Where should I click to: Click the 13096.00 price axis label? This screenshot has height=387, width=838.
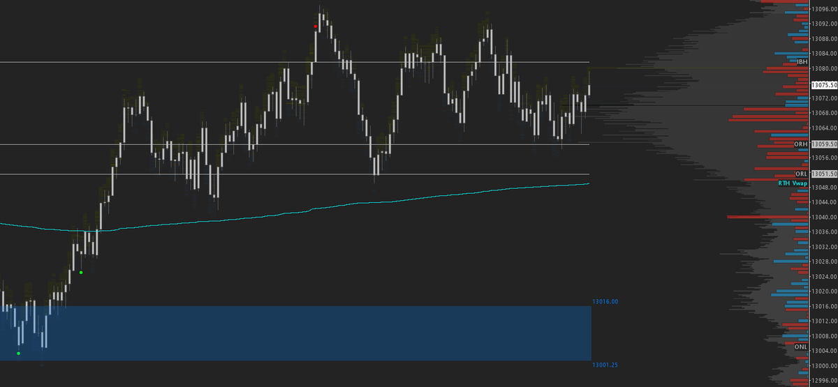[825, 9]
